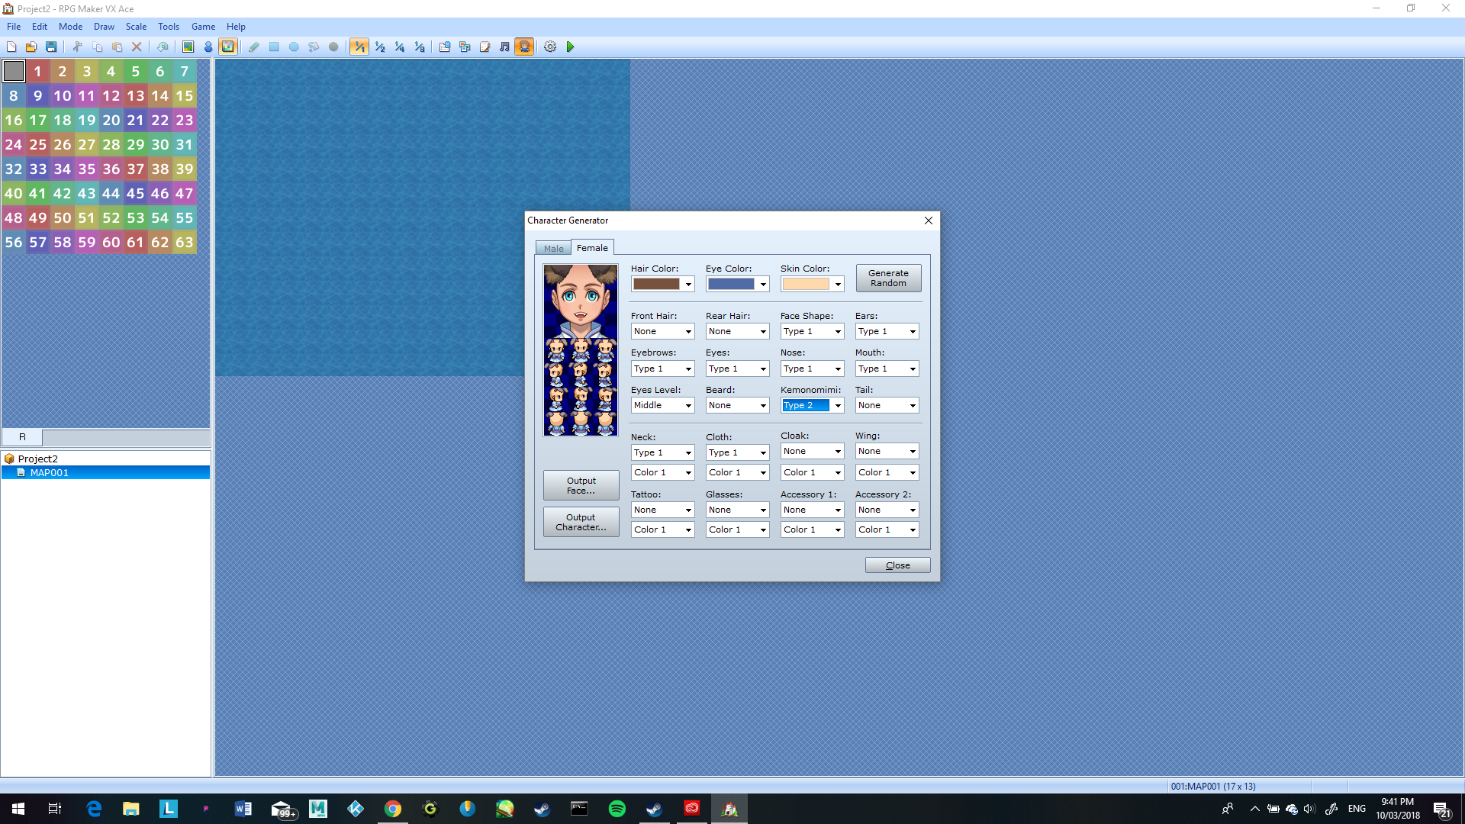Click the Save Project floppy icon
Image resolution: width=1465 pixels, height=824 pixels.
point(51,47)
